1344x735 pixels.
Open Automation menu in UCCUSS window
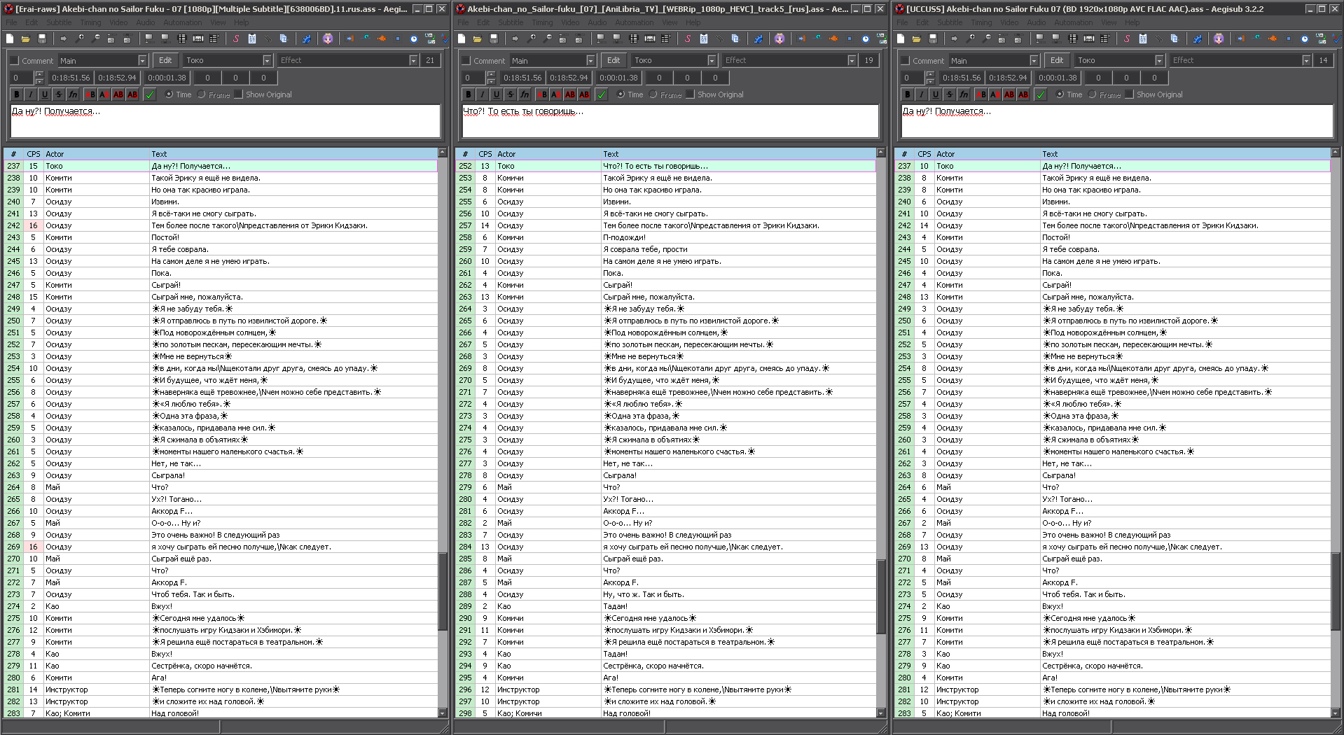(x=1073, y=22)
